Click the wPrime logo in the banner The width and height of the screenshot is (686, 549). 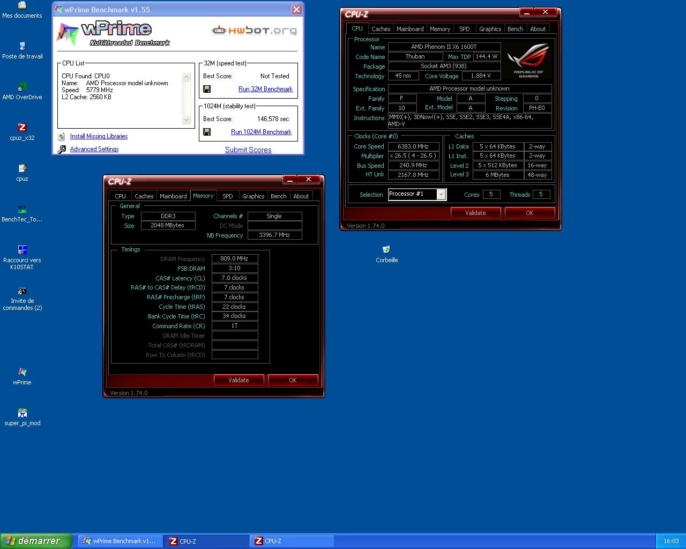[x=113, y=33]
